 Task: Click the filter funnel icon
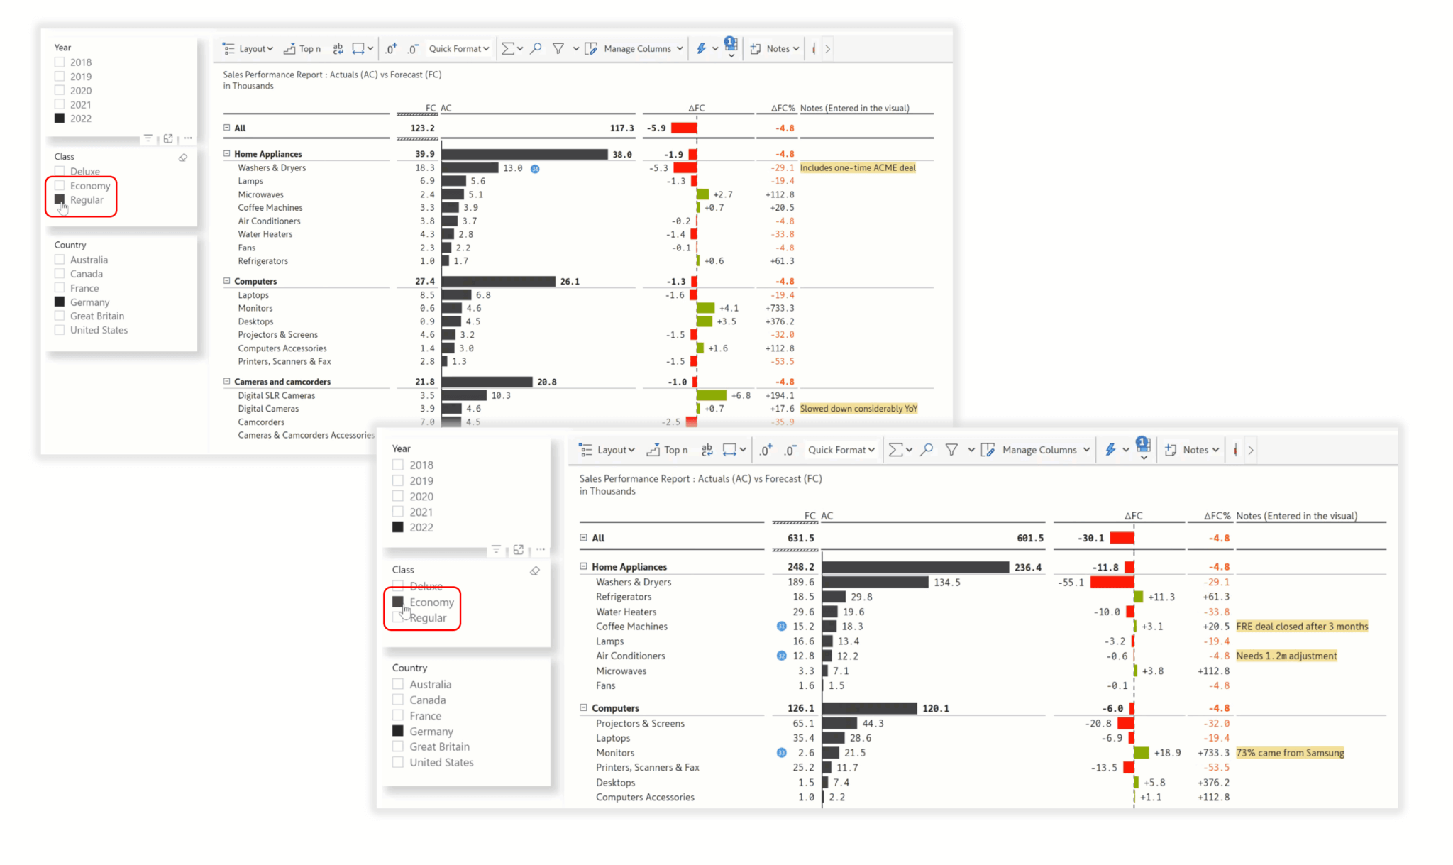[x=560, y=48]
